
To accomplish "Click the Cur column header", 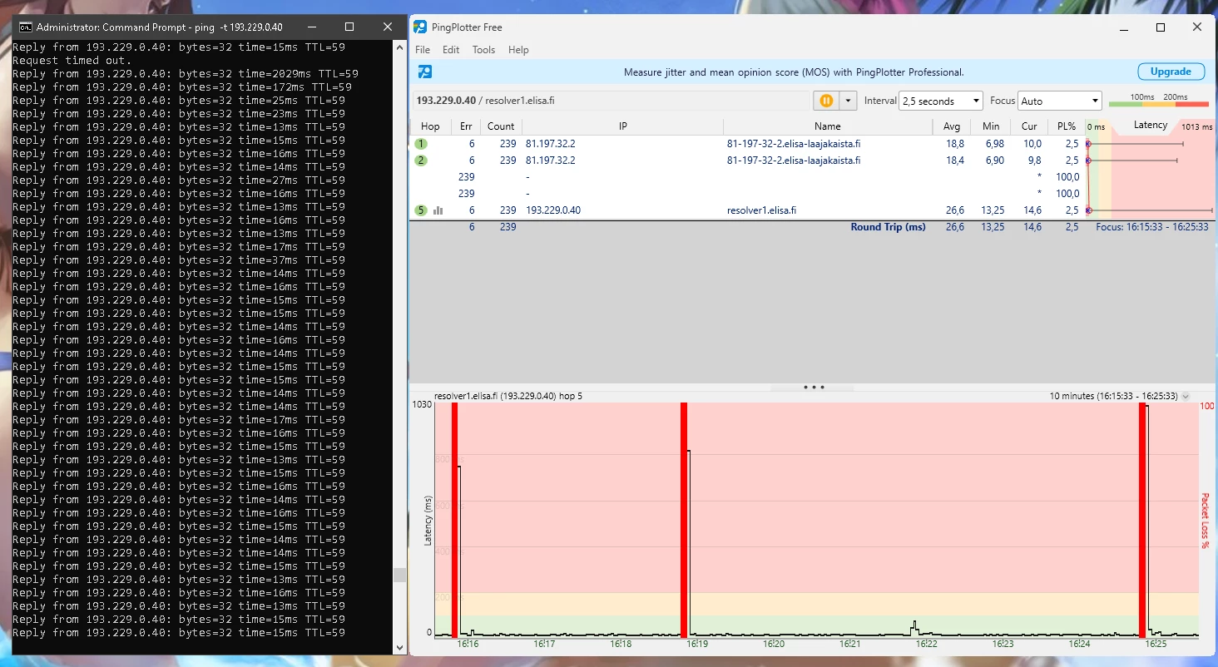I will point(1029,126).
